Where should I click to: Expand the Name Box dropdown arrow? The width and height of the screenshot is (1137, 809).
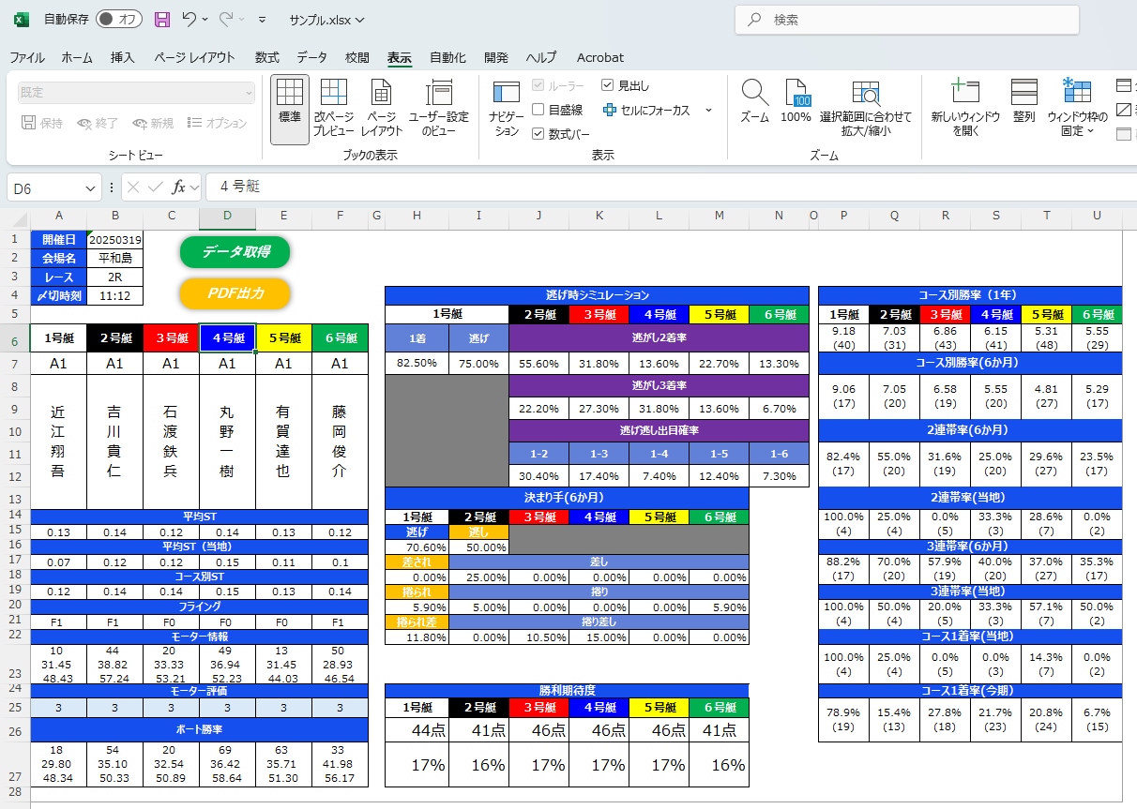90,187
